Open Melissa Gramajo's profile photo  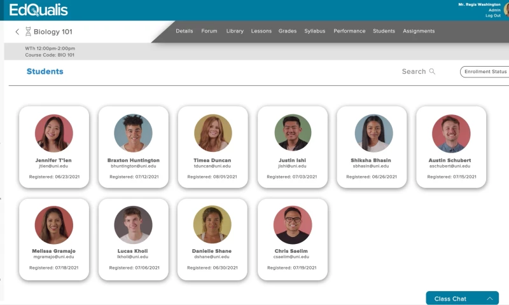click(x=54, y=225)
